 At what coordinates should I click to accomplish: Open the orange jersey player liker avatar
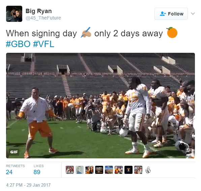click(x=119, y=170)
